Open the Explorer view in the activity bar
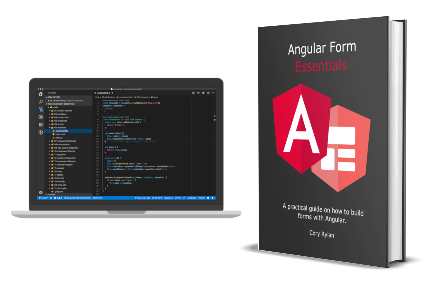 pos(41,94)
